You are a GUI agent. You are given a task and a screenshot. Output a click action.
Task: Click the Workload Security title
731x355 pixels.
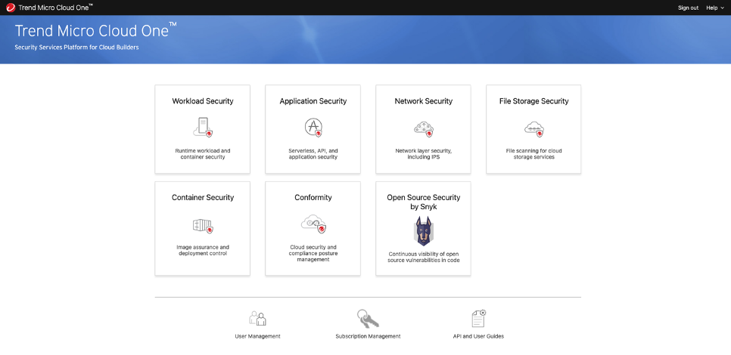(203, 101)
